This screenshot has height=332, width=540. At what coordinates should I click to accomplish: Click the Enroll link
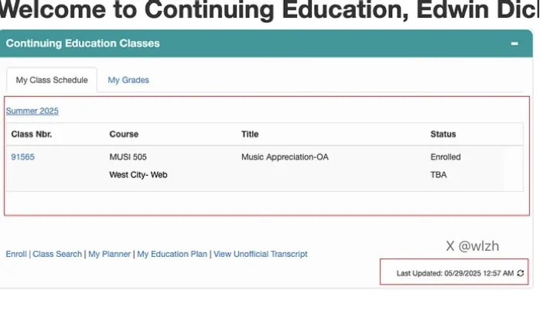pos(16,254)
